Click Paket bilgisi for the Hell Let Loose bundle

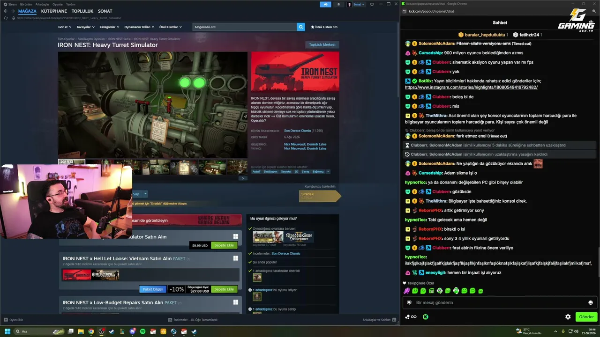click(152, 289)
